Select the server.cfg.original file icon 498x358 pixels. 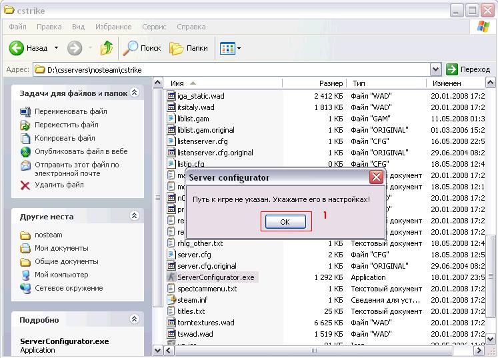[x=171, y=266]
